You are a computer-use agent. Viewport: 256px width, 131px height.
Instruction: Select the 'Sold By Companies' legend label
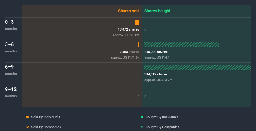46,127
